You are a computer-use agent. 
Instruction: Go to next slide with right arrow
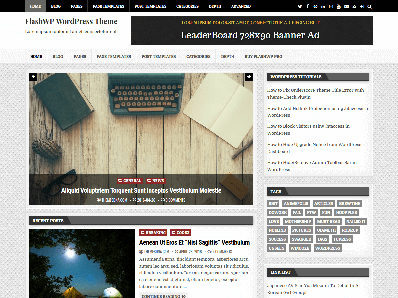coord(249,76)
